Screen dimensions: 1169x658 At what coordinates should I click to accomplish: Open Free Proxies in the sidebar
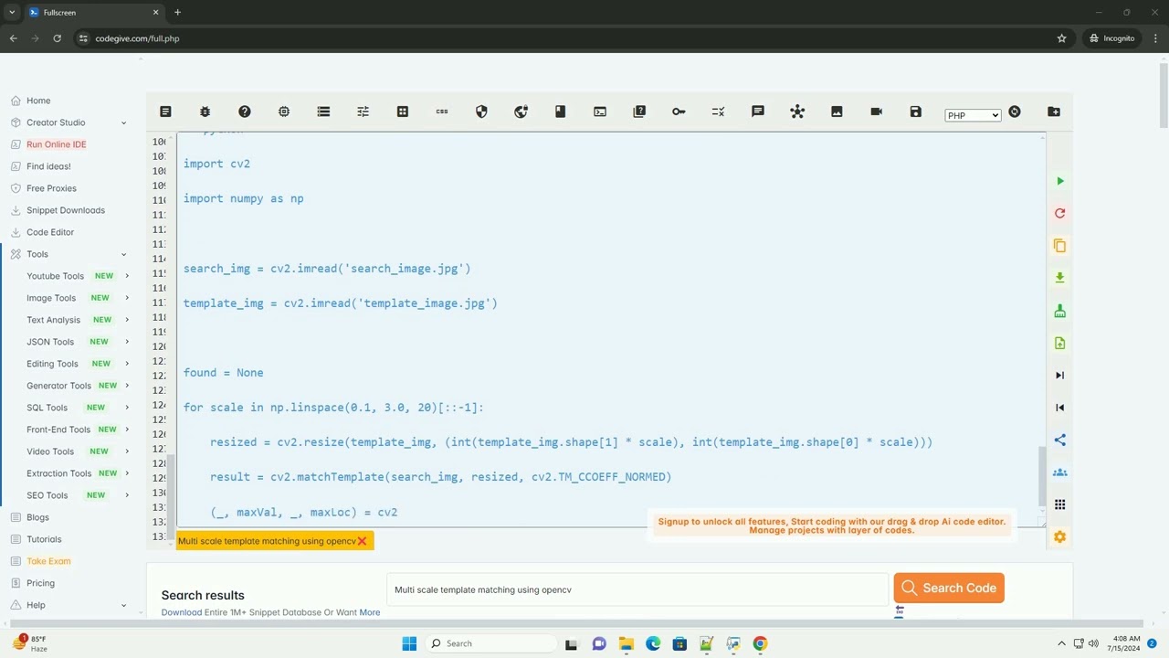click(51, 188)
